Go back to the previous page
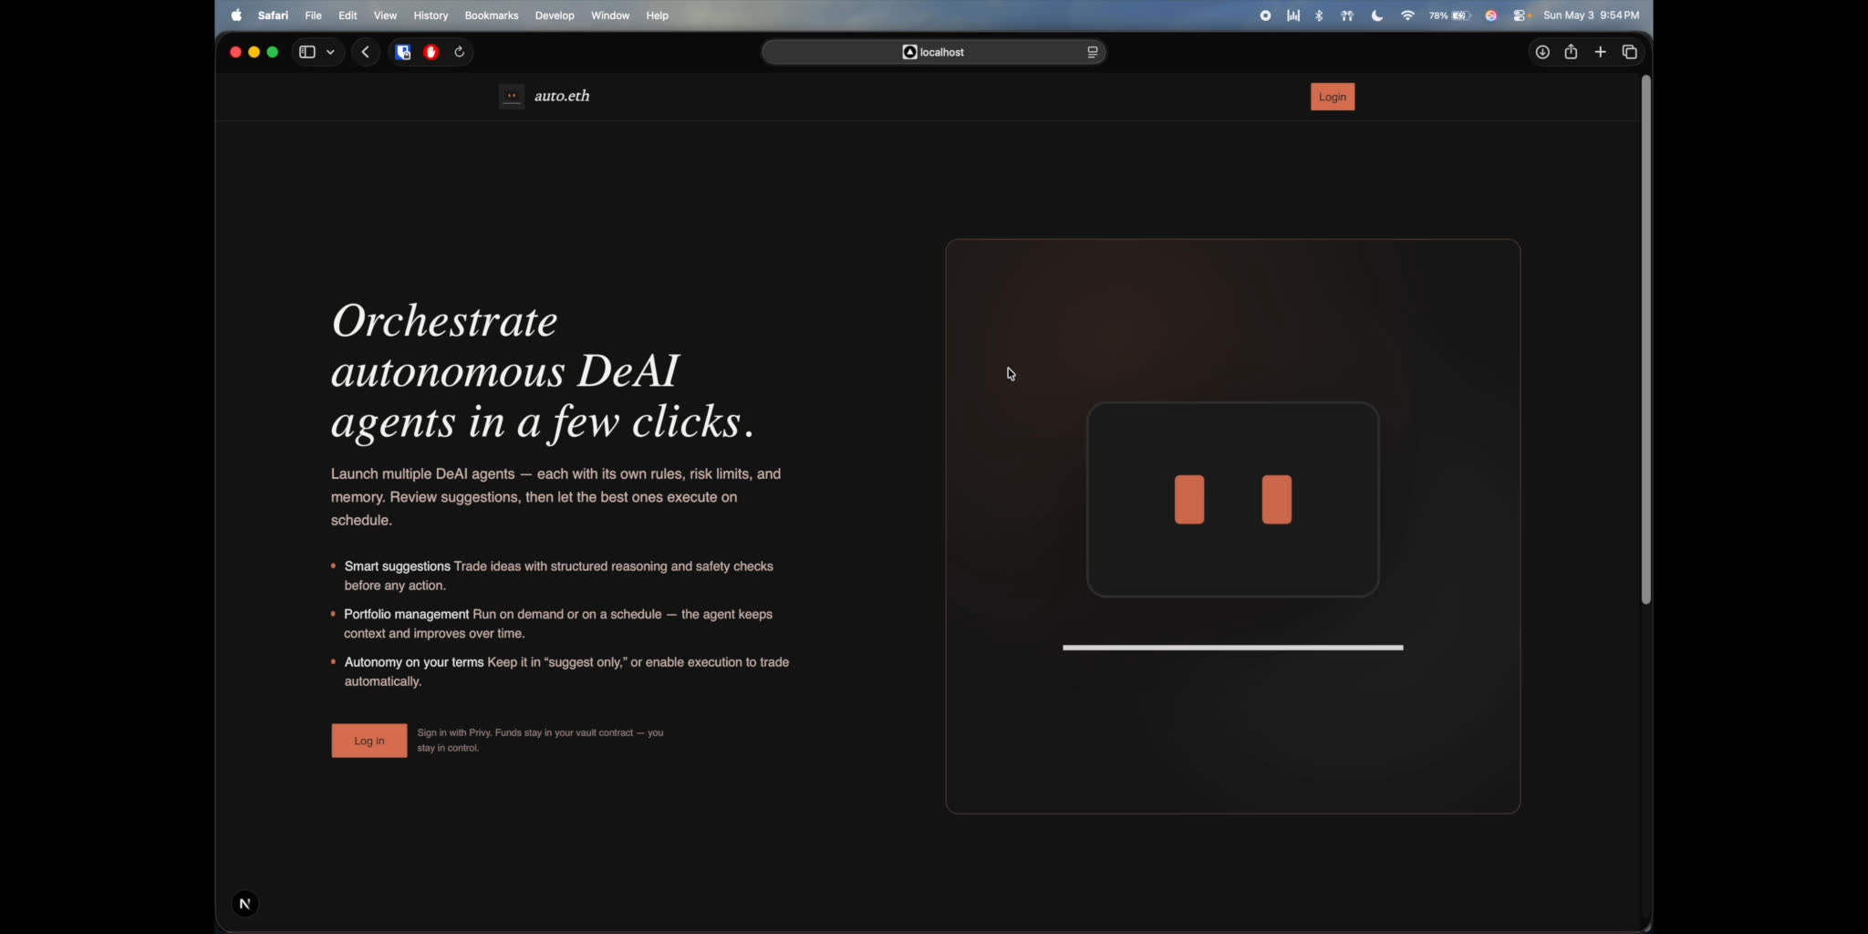Screen dimensions: 1868x934 point(366,52)
